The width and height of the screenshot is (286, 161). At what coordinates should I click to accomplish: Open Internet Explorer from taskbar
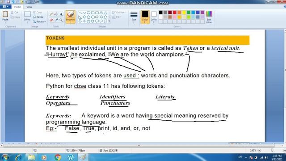pos(18,157)
